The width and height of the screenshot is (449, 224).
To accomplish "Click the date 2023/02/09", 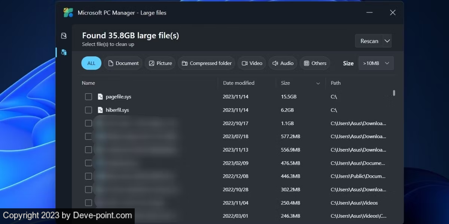I will click(235, 163).
